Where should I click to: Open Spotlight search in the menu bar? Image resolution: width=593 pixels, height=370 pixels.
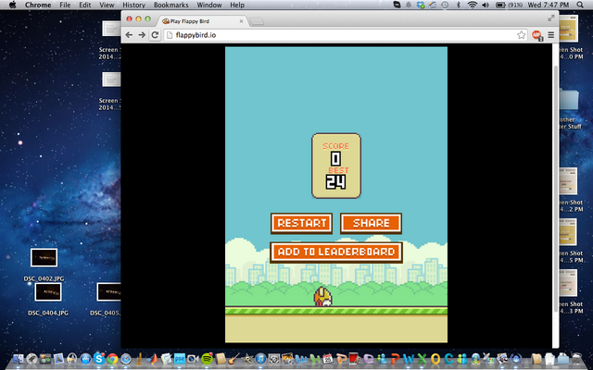580,5
